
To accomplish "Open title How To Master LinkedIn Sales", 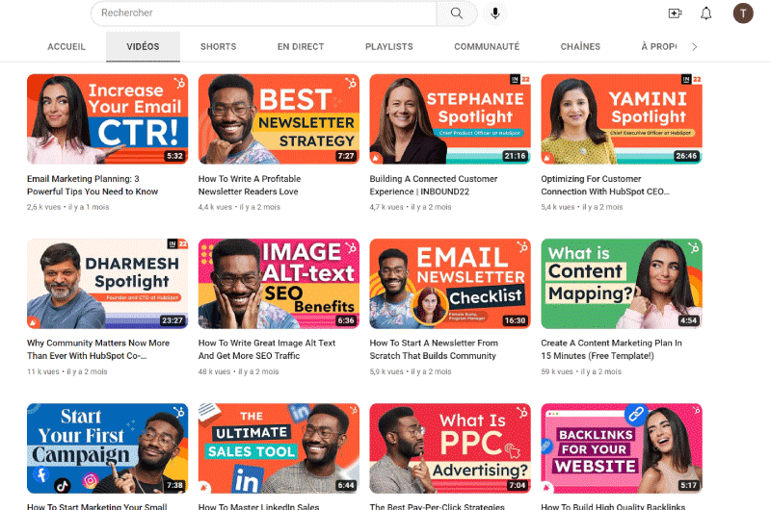I will (x=258, y=506).
